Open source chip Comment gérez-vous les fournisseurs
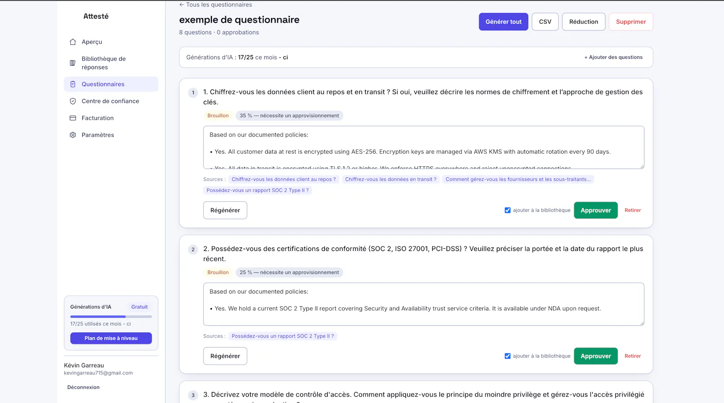724x403 pixels. [x=518, y=180]
